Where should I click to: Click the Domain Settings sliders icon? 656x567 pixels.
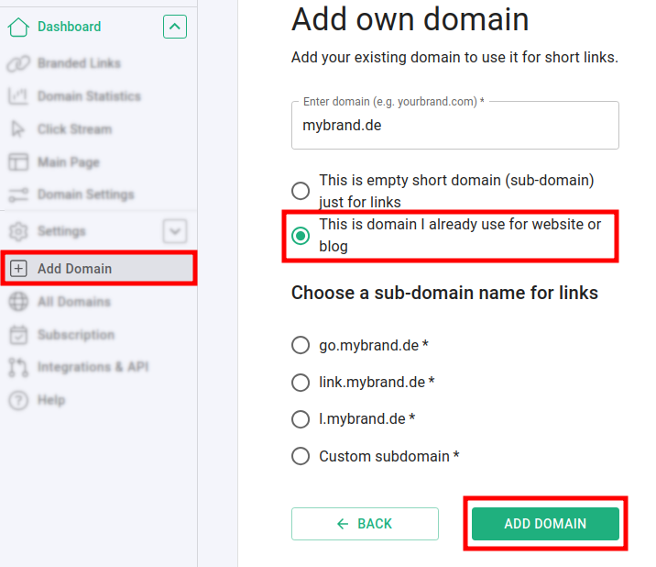point(18,195)
